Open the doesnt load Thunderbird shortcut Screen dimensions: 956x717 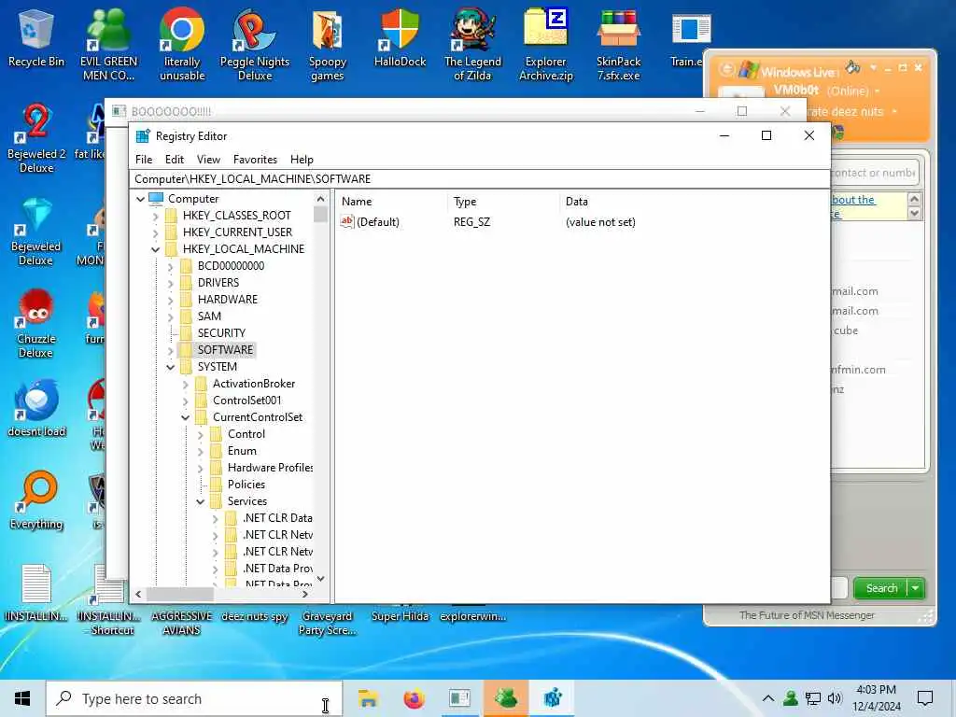point(36,409)
